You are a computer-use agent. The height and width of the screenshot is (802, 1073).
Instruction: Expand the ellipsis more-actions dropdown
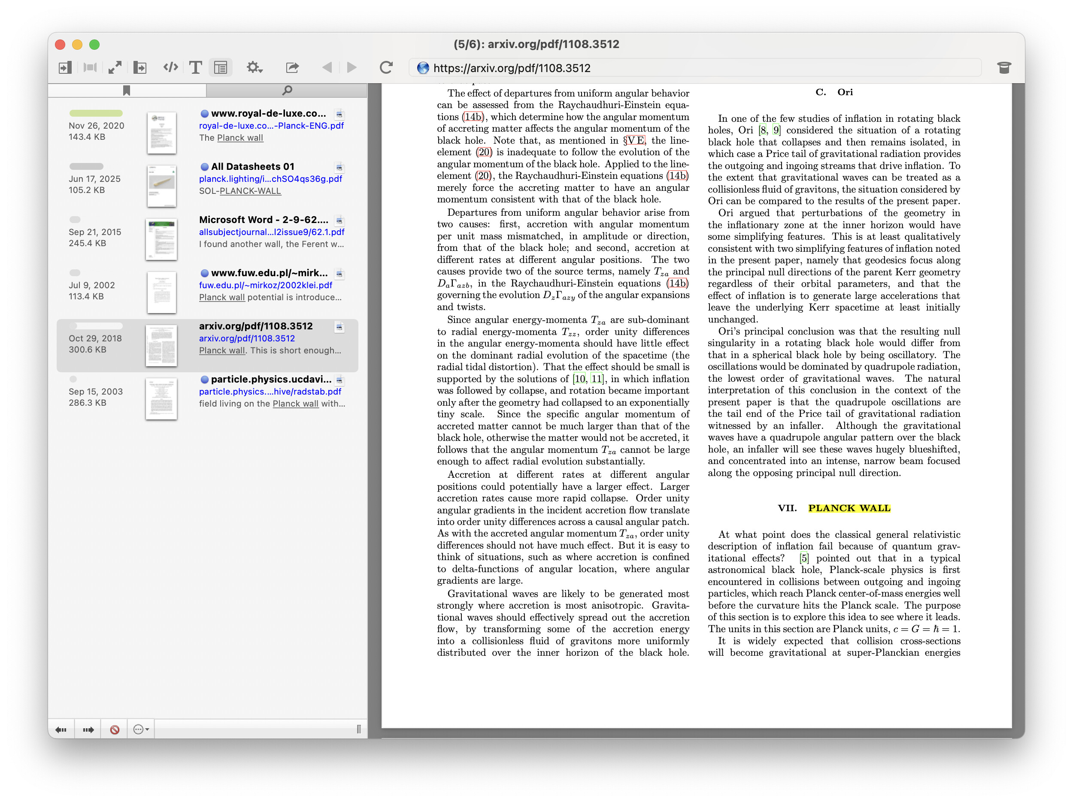(x=141, y=730)
